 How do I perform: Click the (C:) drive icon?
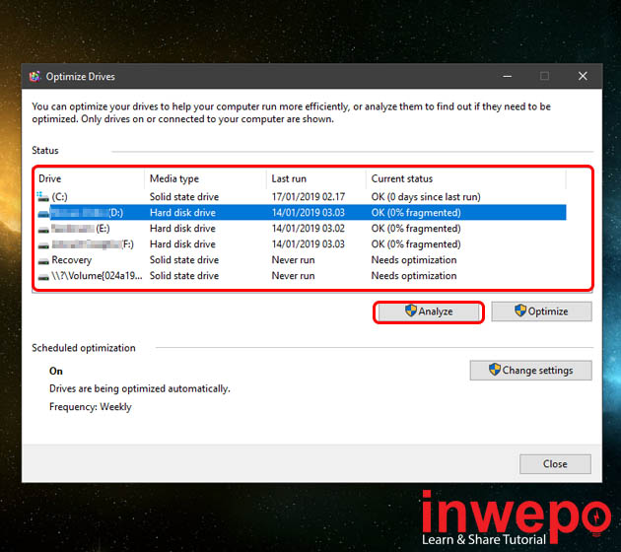click(x=42, y=196)
